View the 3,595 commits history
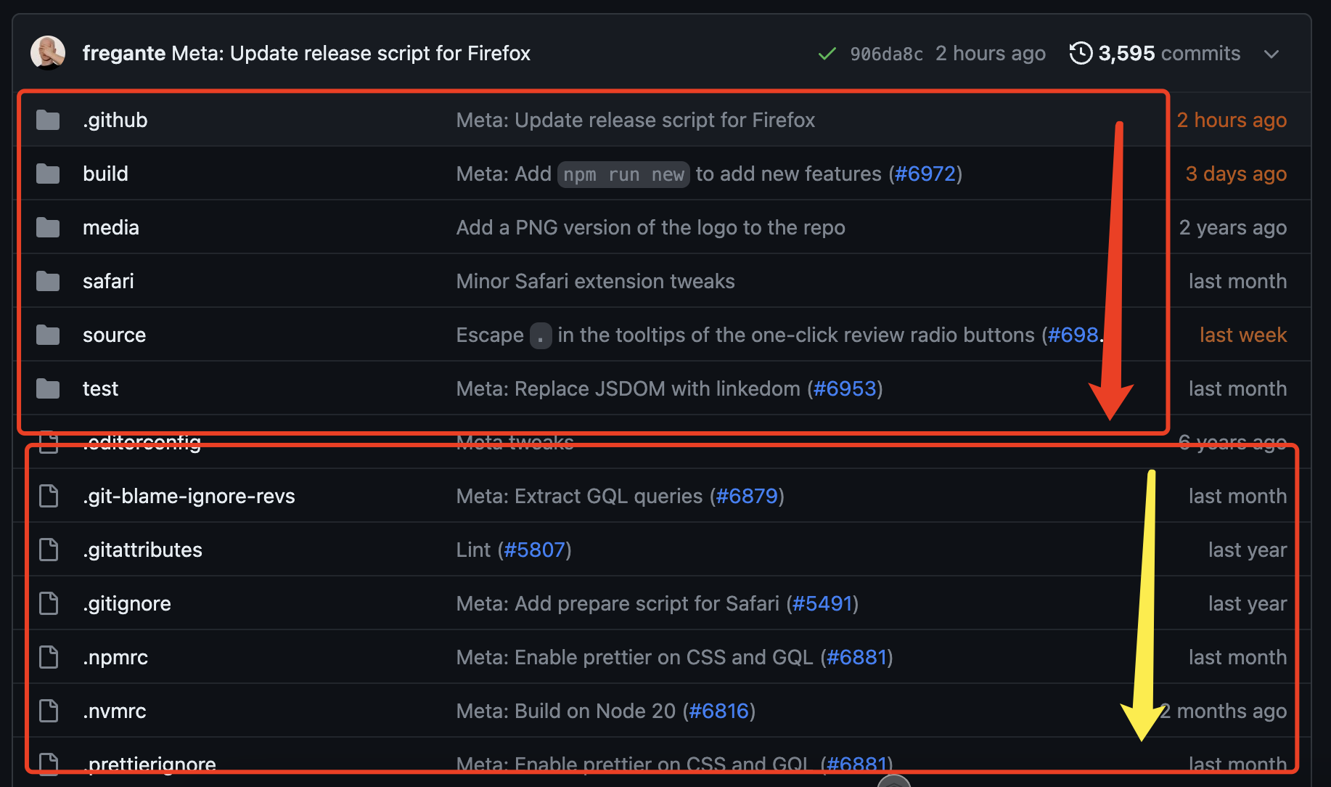Screen dimensions: 1331x787 tap(1155, 53)
